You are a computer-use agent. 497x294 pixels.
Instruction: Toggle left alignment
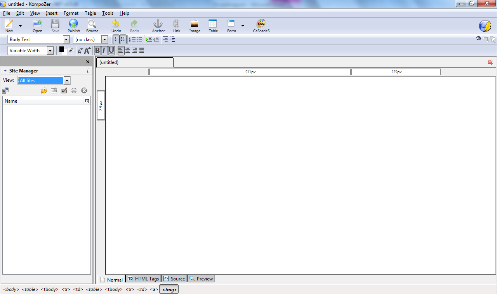121,50
